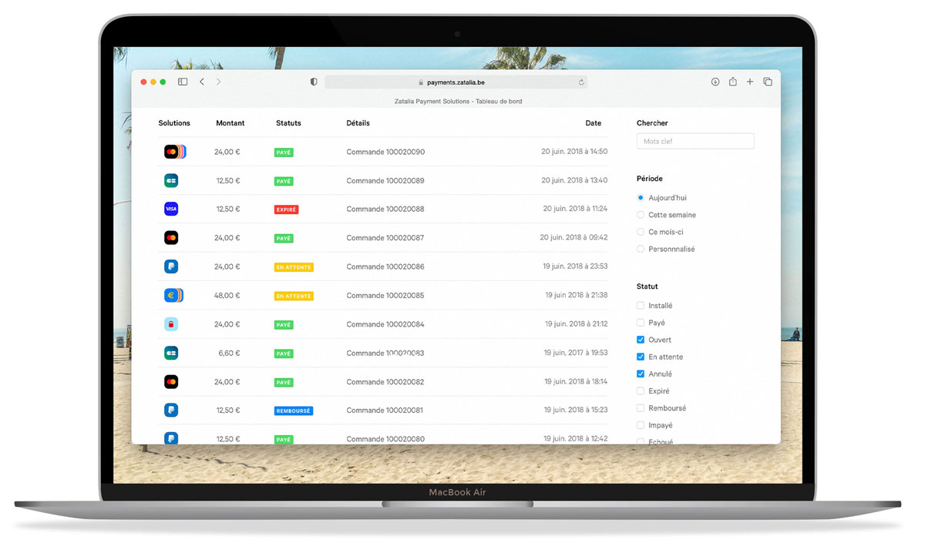Sort by the Montant column header
This screenshot has height=553, width=925.
(230, 123)
